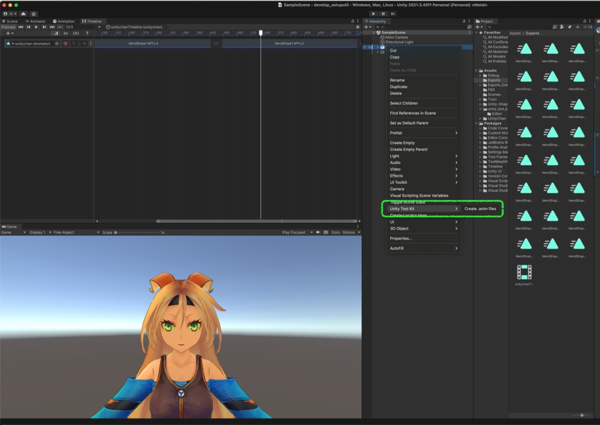Screen dimensions: 600x425
Task: Click the mute speaker icon in Game toolbar
Action: pos(318,232)
